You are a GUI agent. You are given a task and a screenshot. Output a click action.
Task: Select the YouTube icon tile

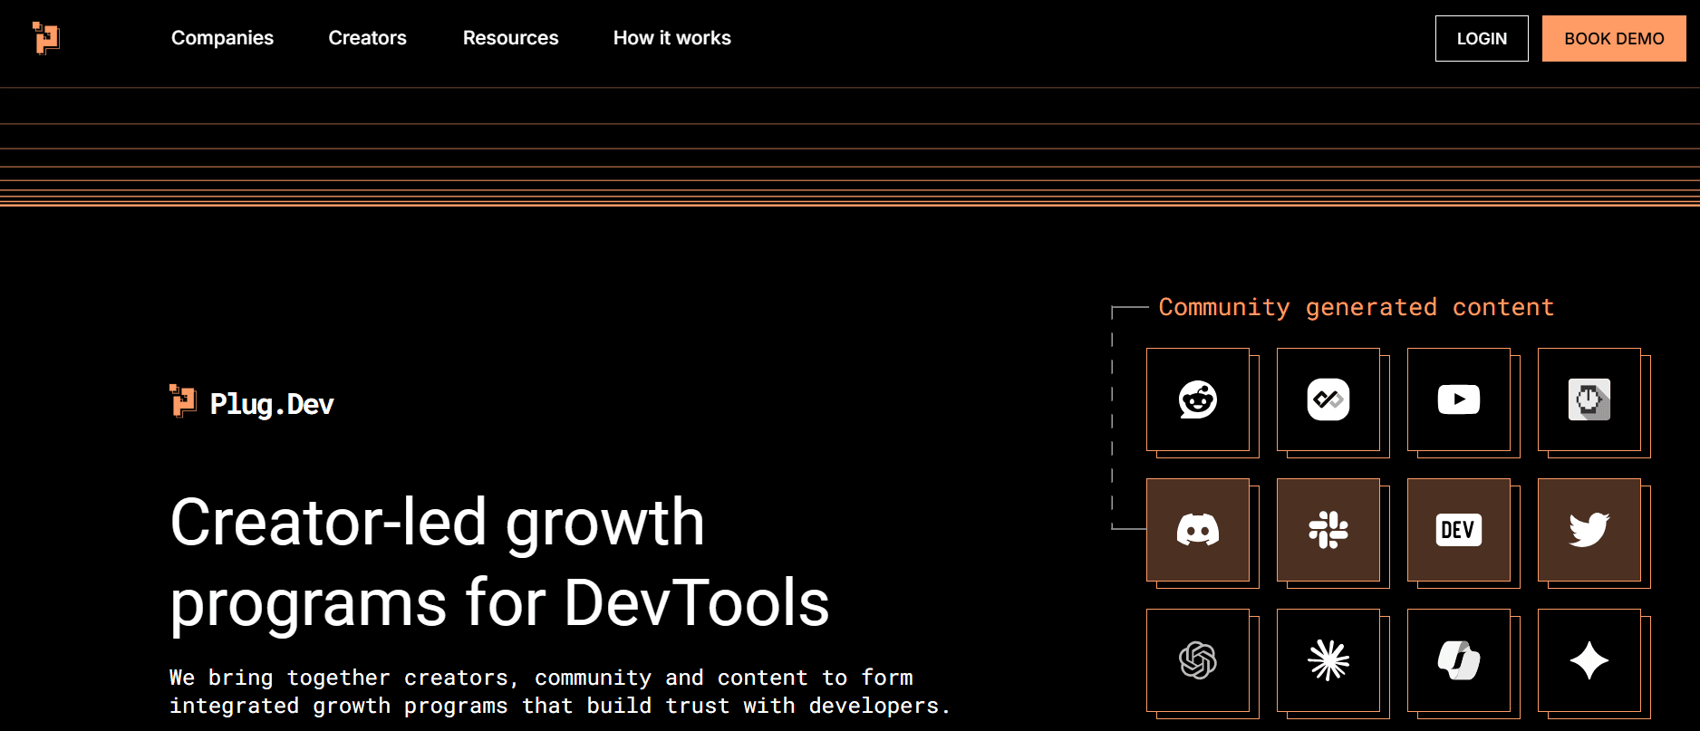pyautogui.click(x=1459, y=399)
